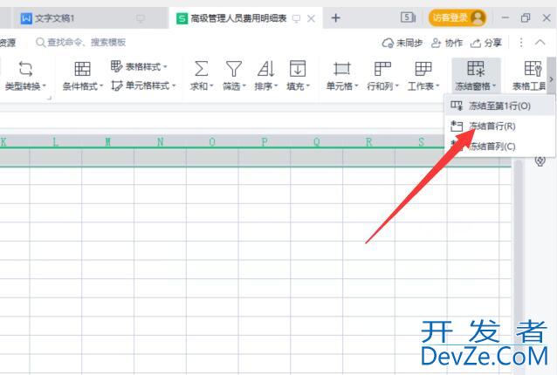
Task: Select 冻结至第1行(O) menu entry
Action: click(x=499, y=106)
